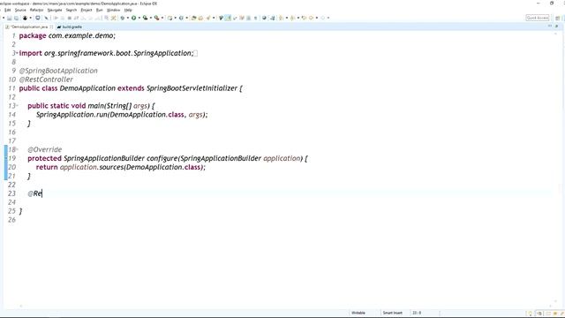Click the Coverage launch toolbar icon
Image resolution: width=565 pixels, height=318 pixels.
tap(145, 18)
